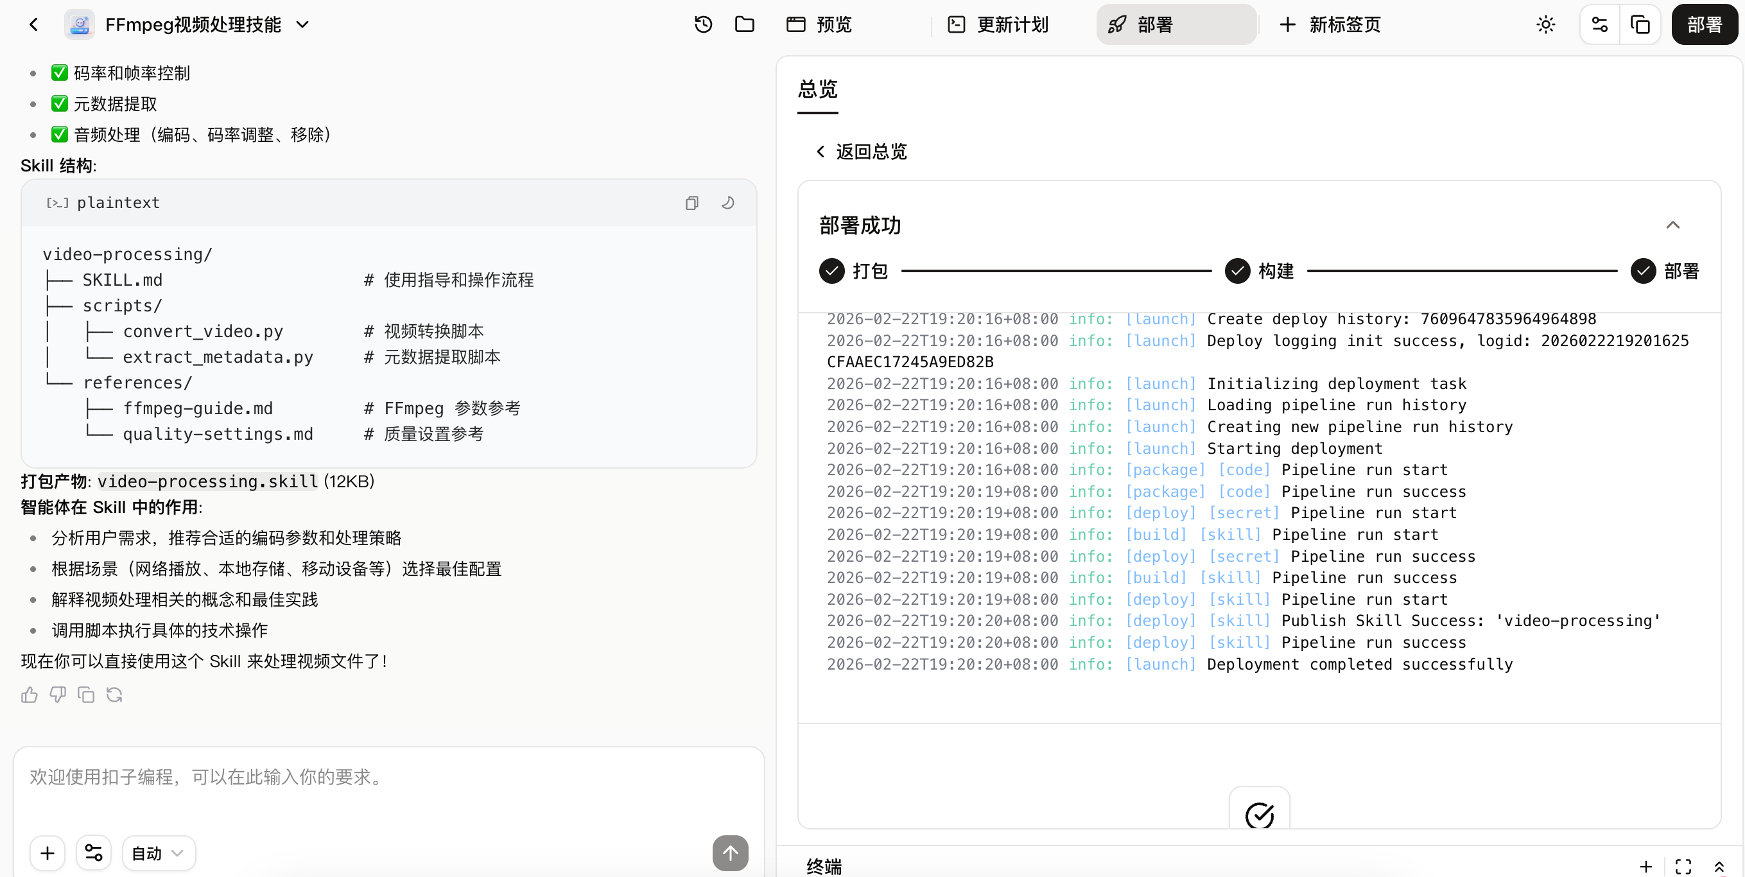Open the FFmpeg视频处理技能 title dropdown

(303, 24)
